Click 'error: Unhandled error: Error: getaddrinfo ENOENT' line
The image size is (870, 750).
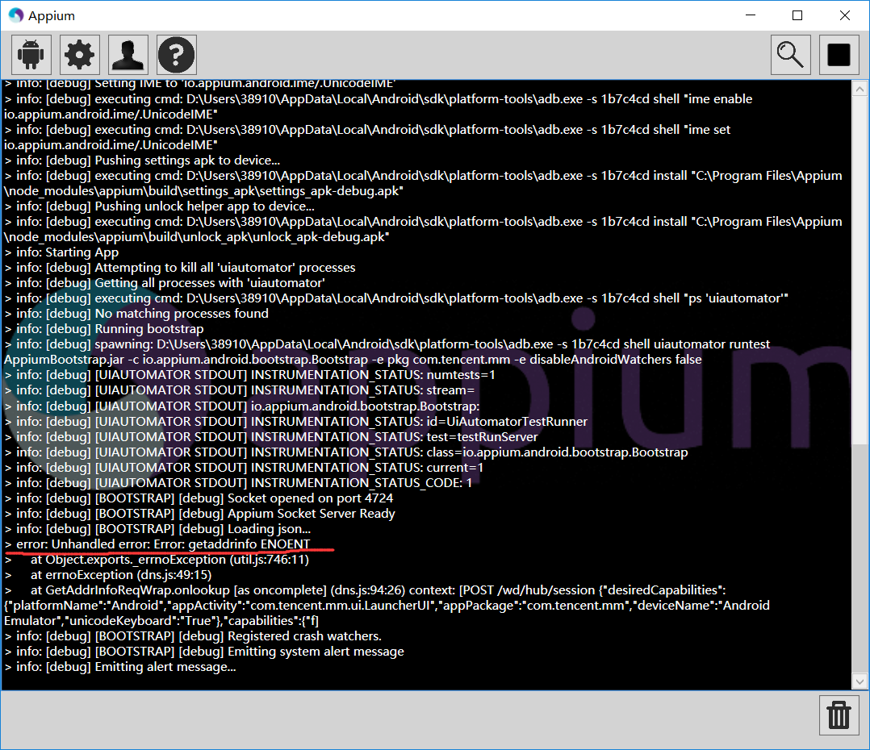pos(157,544)
